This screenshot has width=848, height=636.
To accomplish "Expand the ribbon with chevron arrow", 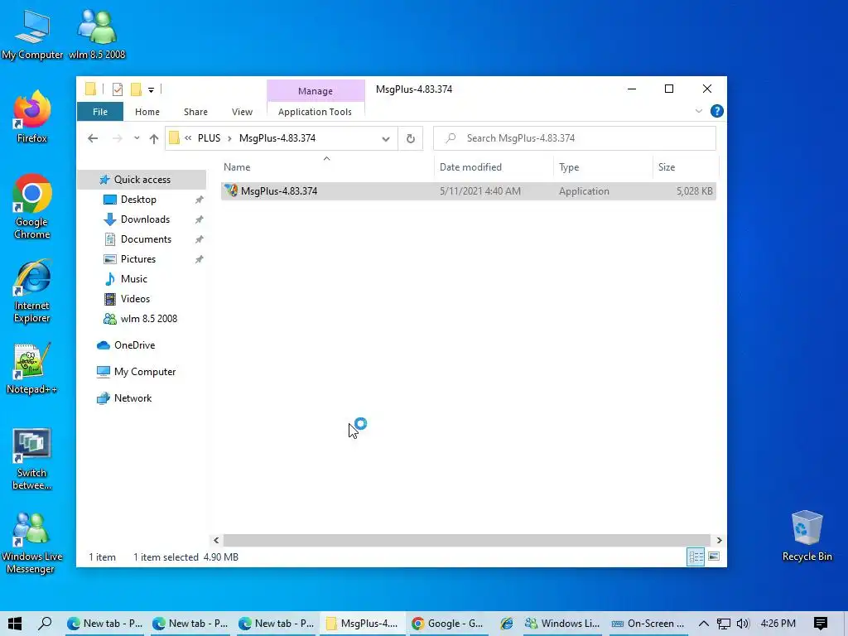I will coord(699,111).
